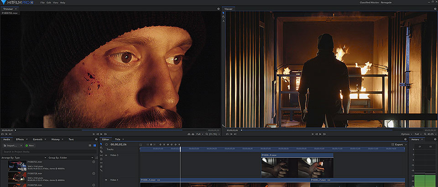The image size is (438, 187).
Task: Click the timeline clock icon beside timecode
Action: coord(106,144)
